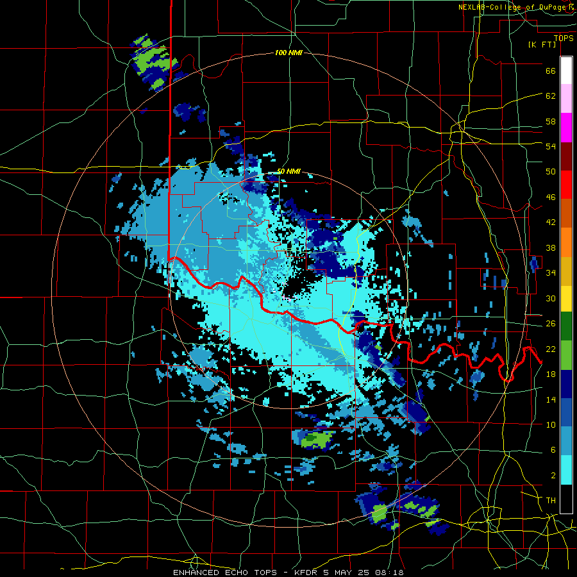Click the legend value 66
The height and width of the screenshot is (577, 577).
coord(551,71)
